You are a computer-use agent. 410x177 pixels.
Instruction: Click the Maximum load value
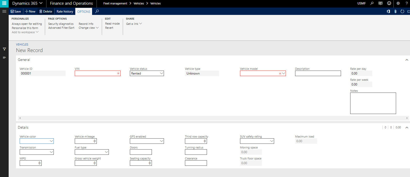click(x=306, y=141)
